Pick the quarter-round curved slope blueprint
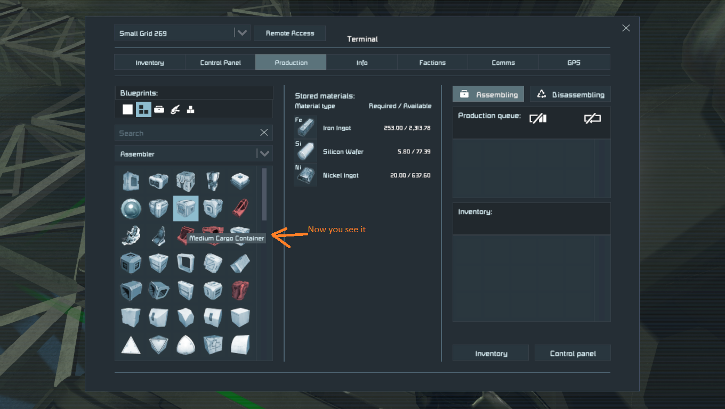 coord(240,345)
